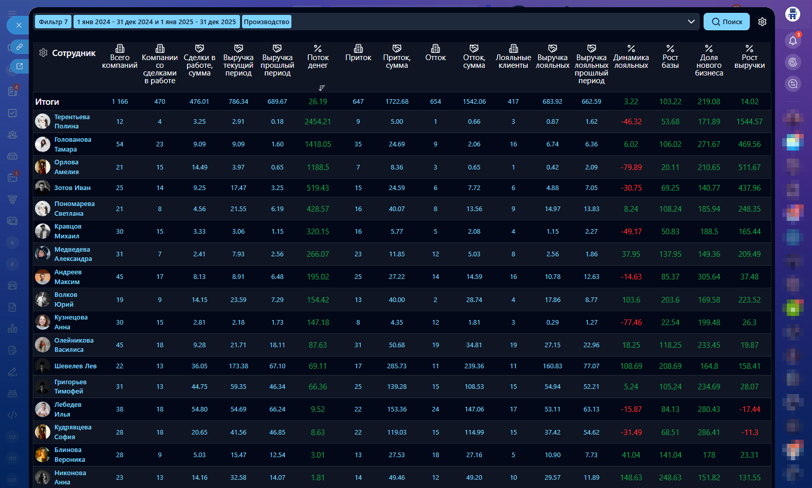This screenshot has height=488, width=812.
Task: Click the robot avatar icon
Action: pos(792,14)
